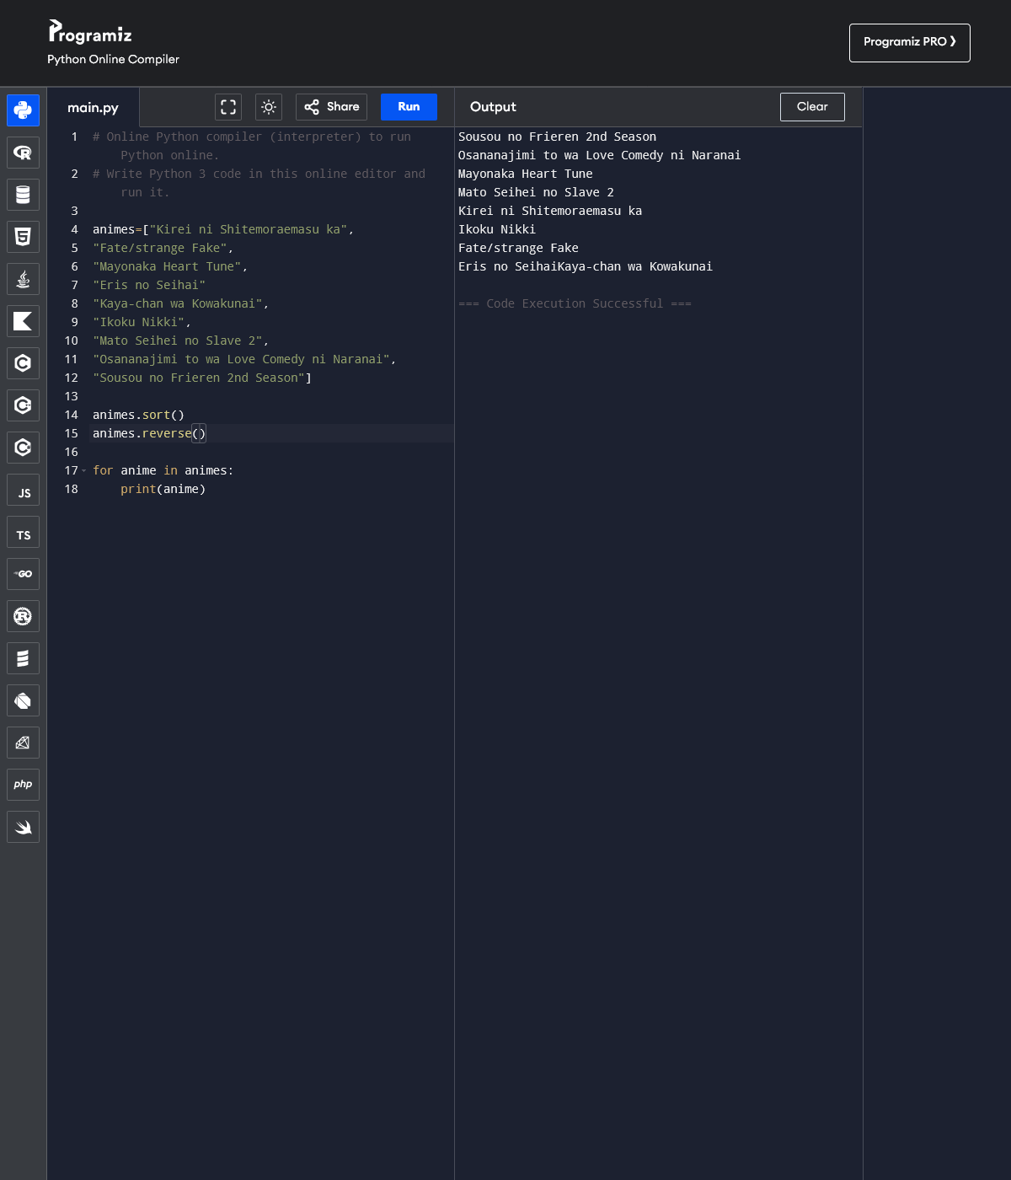Viewport: 1011px width, 1180px height.
Task: Select the Rust compiler icon
Action: 23,616
